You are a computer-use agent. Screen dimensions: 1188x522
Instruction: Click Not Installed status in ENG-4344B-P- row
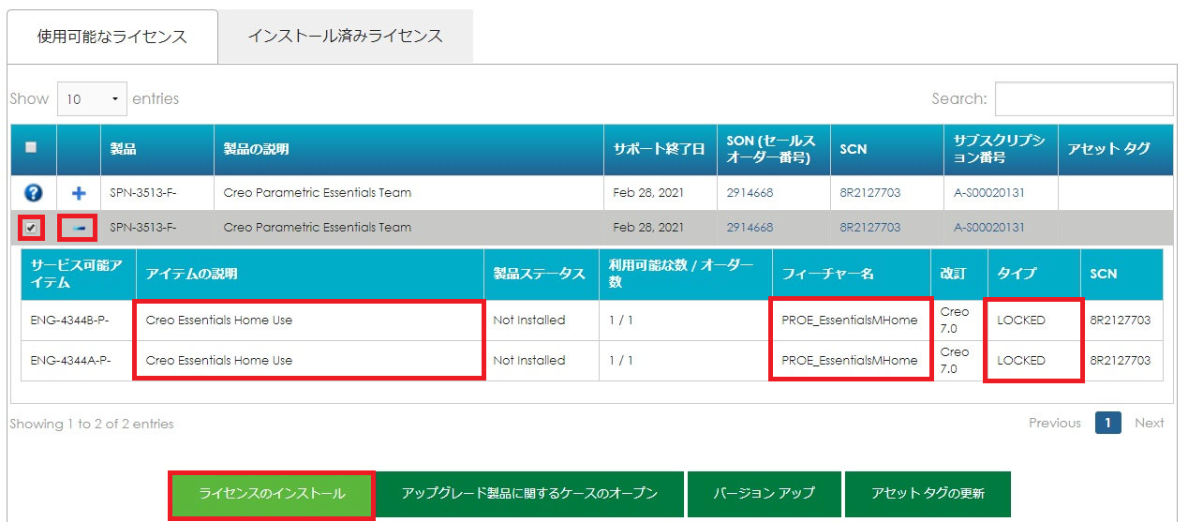pos(529,321)
